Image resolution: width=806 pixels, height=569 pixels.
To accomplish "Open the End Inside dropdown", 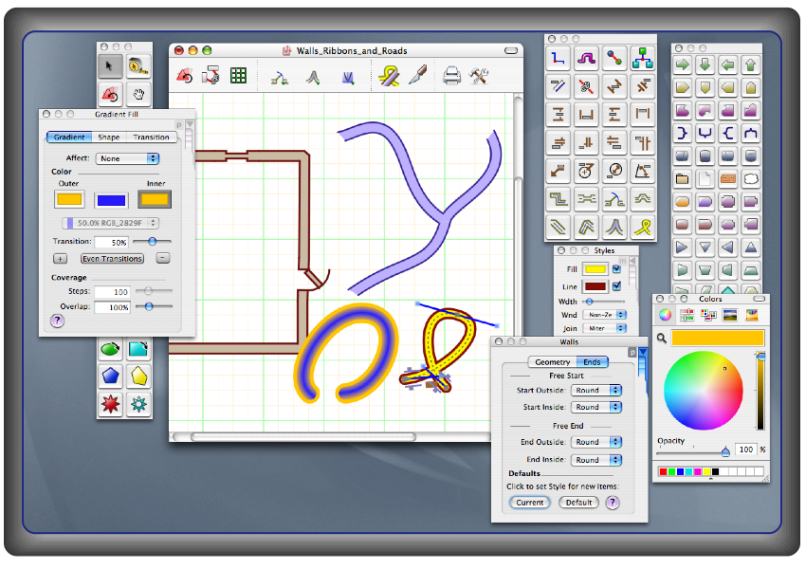I will (596, 460).
